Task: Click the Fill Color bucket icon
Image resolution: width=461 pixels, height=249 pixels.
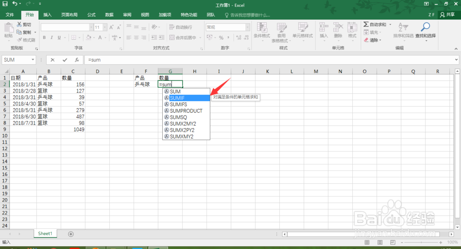Action: click(x=89, y=37)
